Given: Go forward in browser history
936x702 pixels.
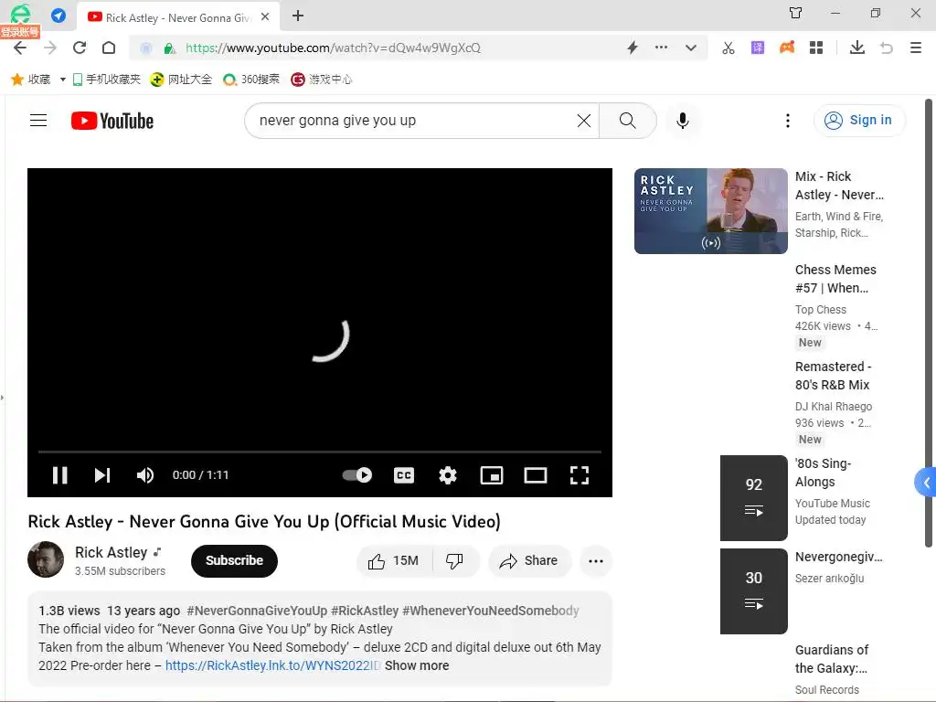Looking at the screenshot, I should [50, 48].
